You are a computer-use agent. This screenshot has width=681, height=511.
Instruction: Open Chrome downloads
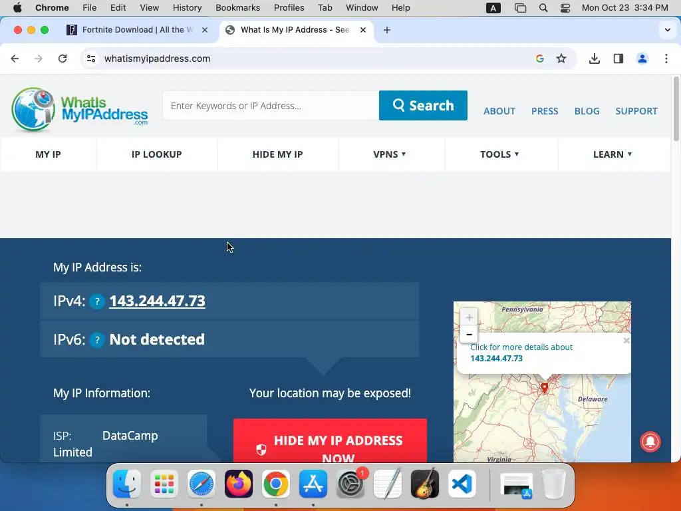tap(594, 59)
